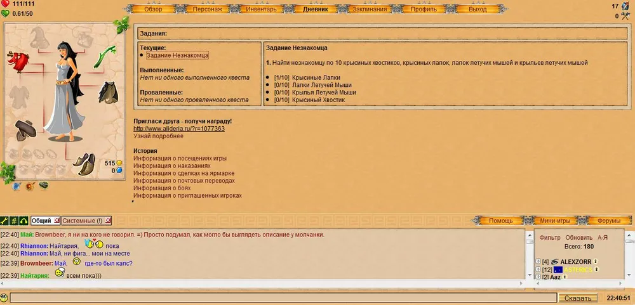Open the referral link www.alideria.ru
Image resolution: width=635 pixels, height=305 pixels.
coord(179,129)
